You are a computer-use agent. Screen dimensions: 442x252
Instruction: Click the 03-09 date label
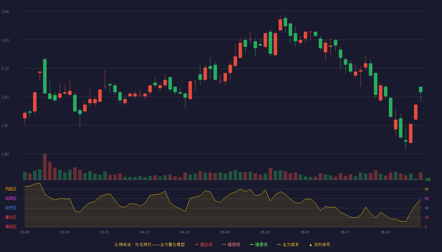click(x=24, y=232)
